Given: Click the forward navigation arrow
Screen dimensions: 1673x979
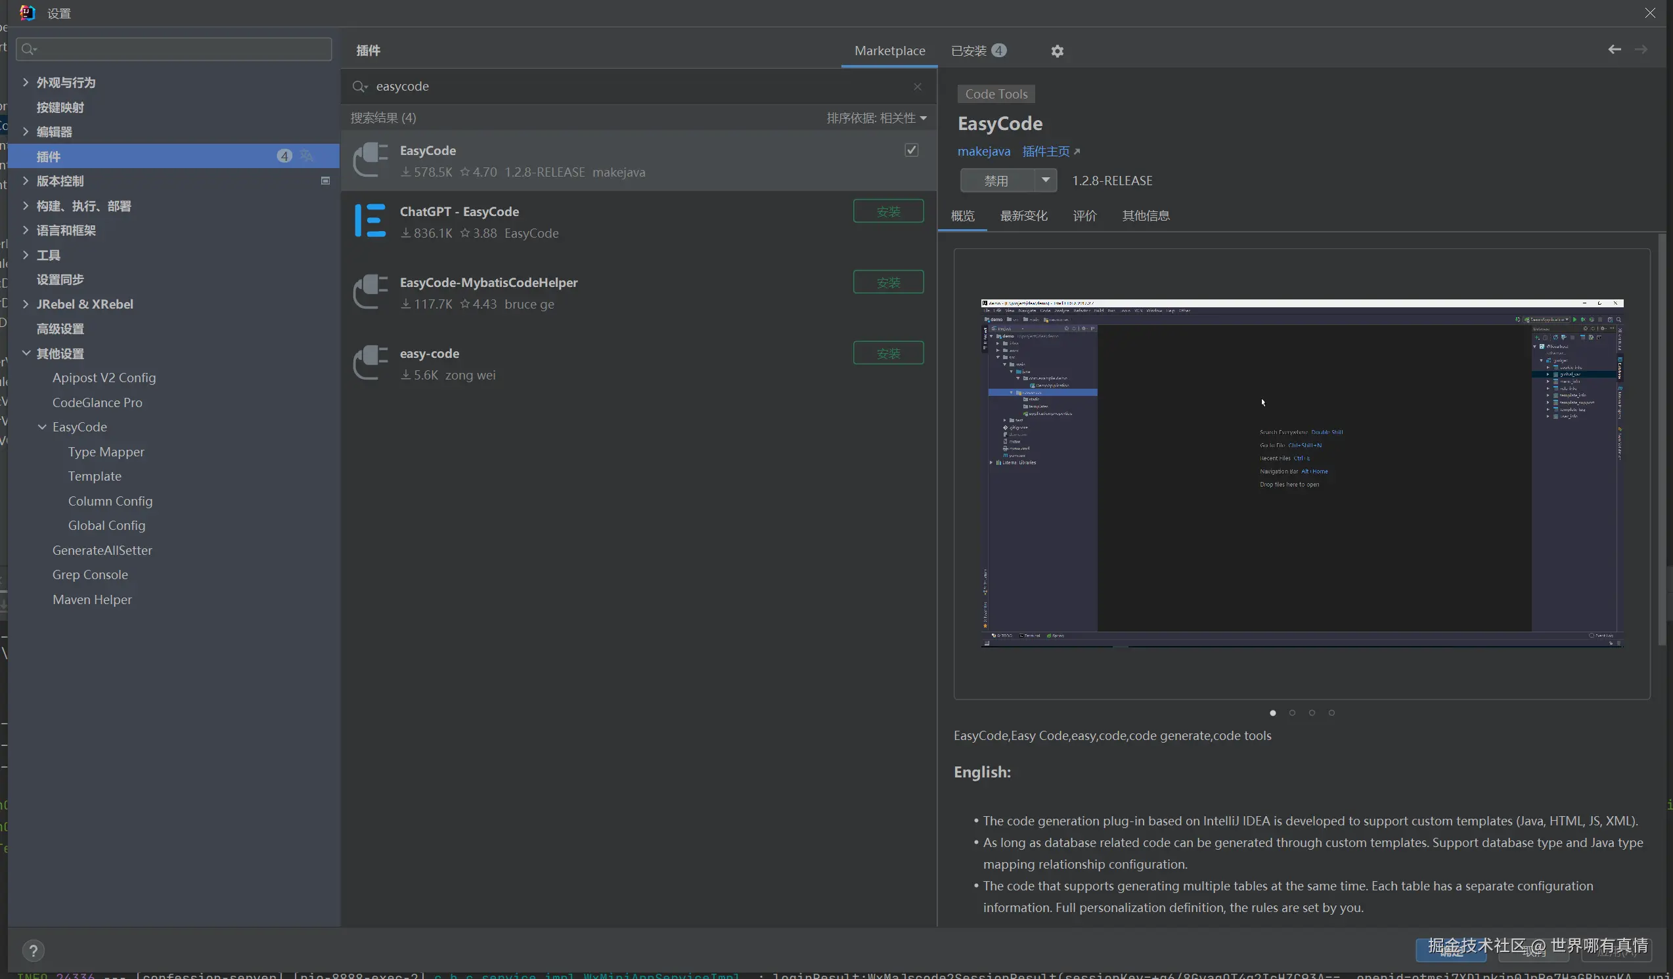Looking at the screenshot, I should click(x=1640, y=50).
